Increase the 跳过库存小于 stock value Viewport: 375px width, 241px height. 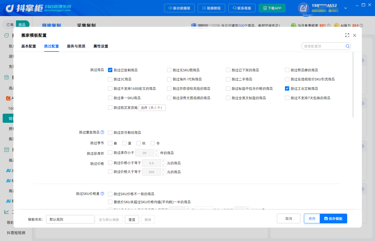(x=157, y=151)
